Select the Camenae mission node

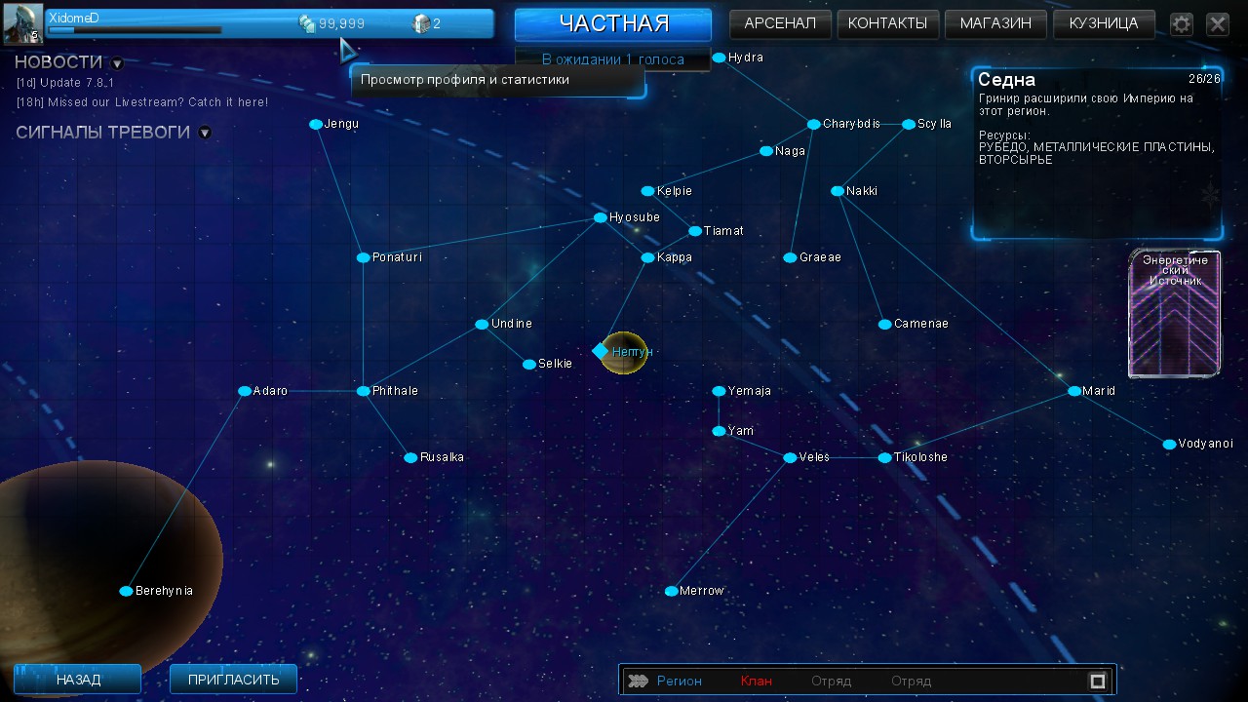[884, 324]
